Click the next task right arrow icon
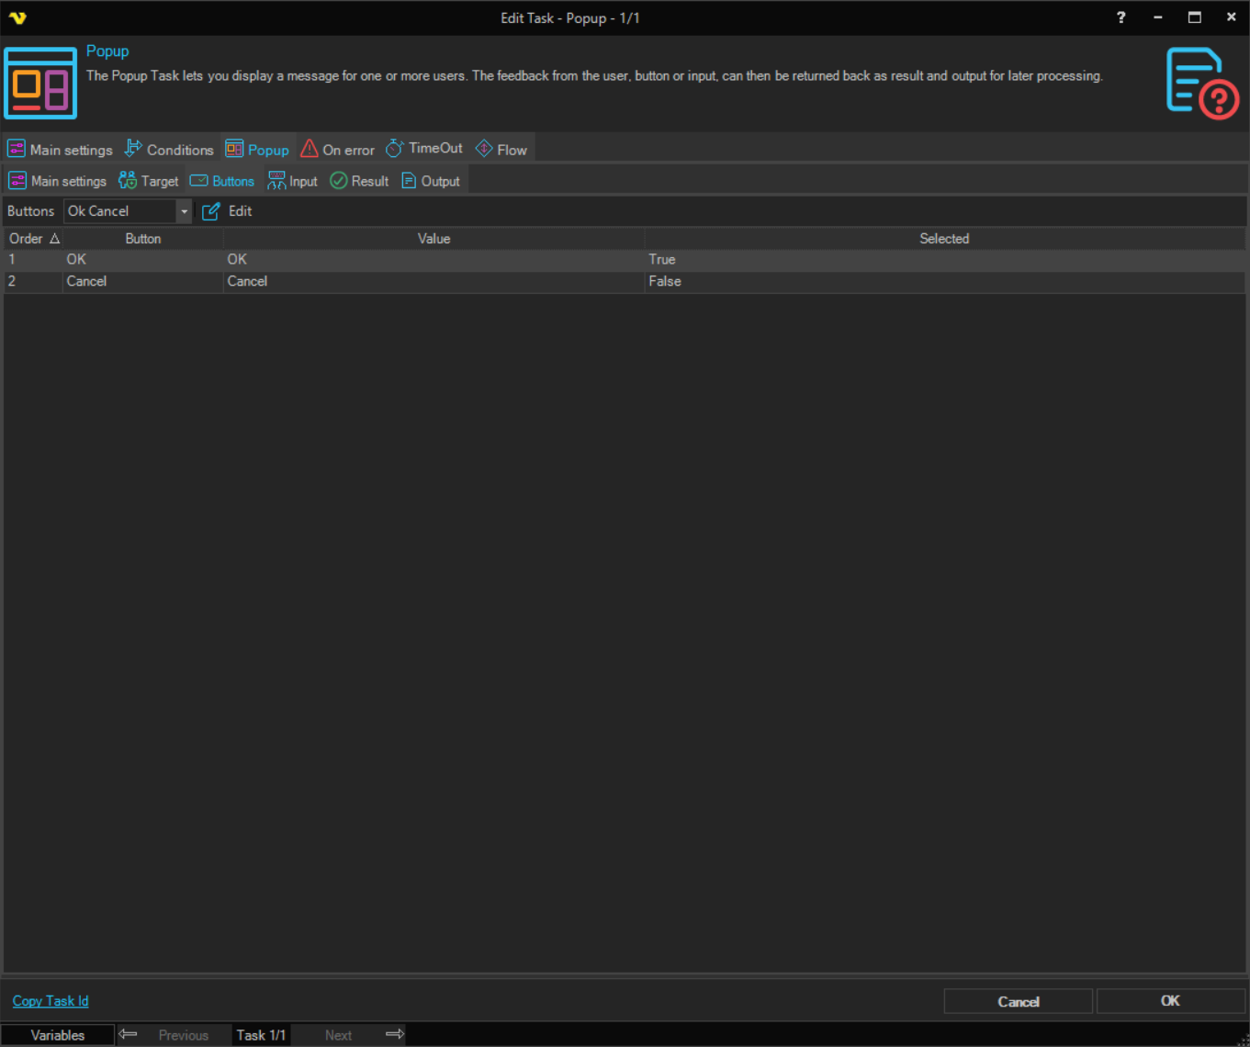 [x=395, y=1034]
